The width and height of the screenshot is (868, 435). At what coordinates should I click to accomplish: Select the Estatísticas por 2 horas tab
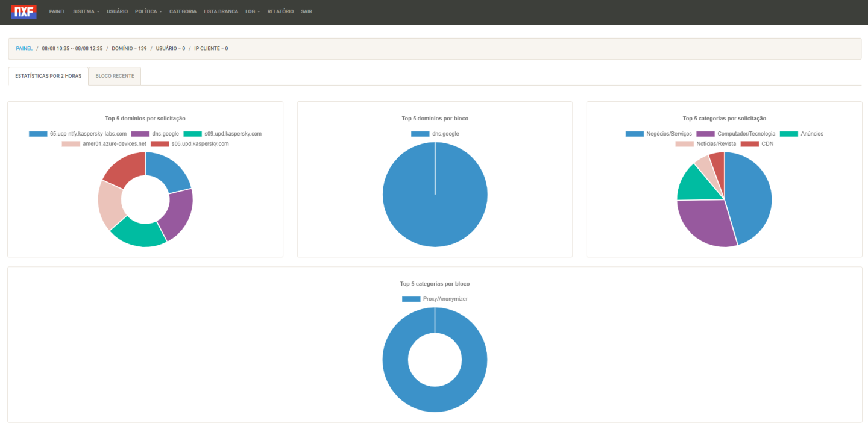click(48, 76)
